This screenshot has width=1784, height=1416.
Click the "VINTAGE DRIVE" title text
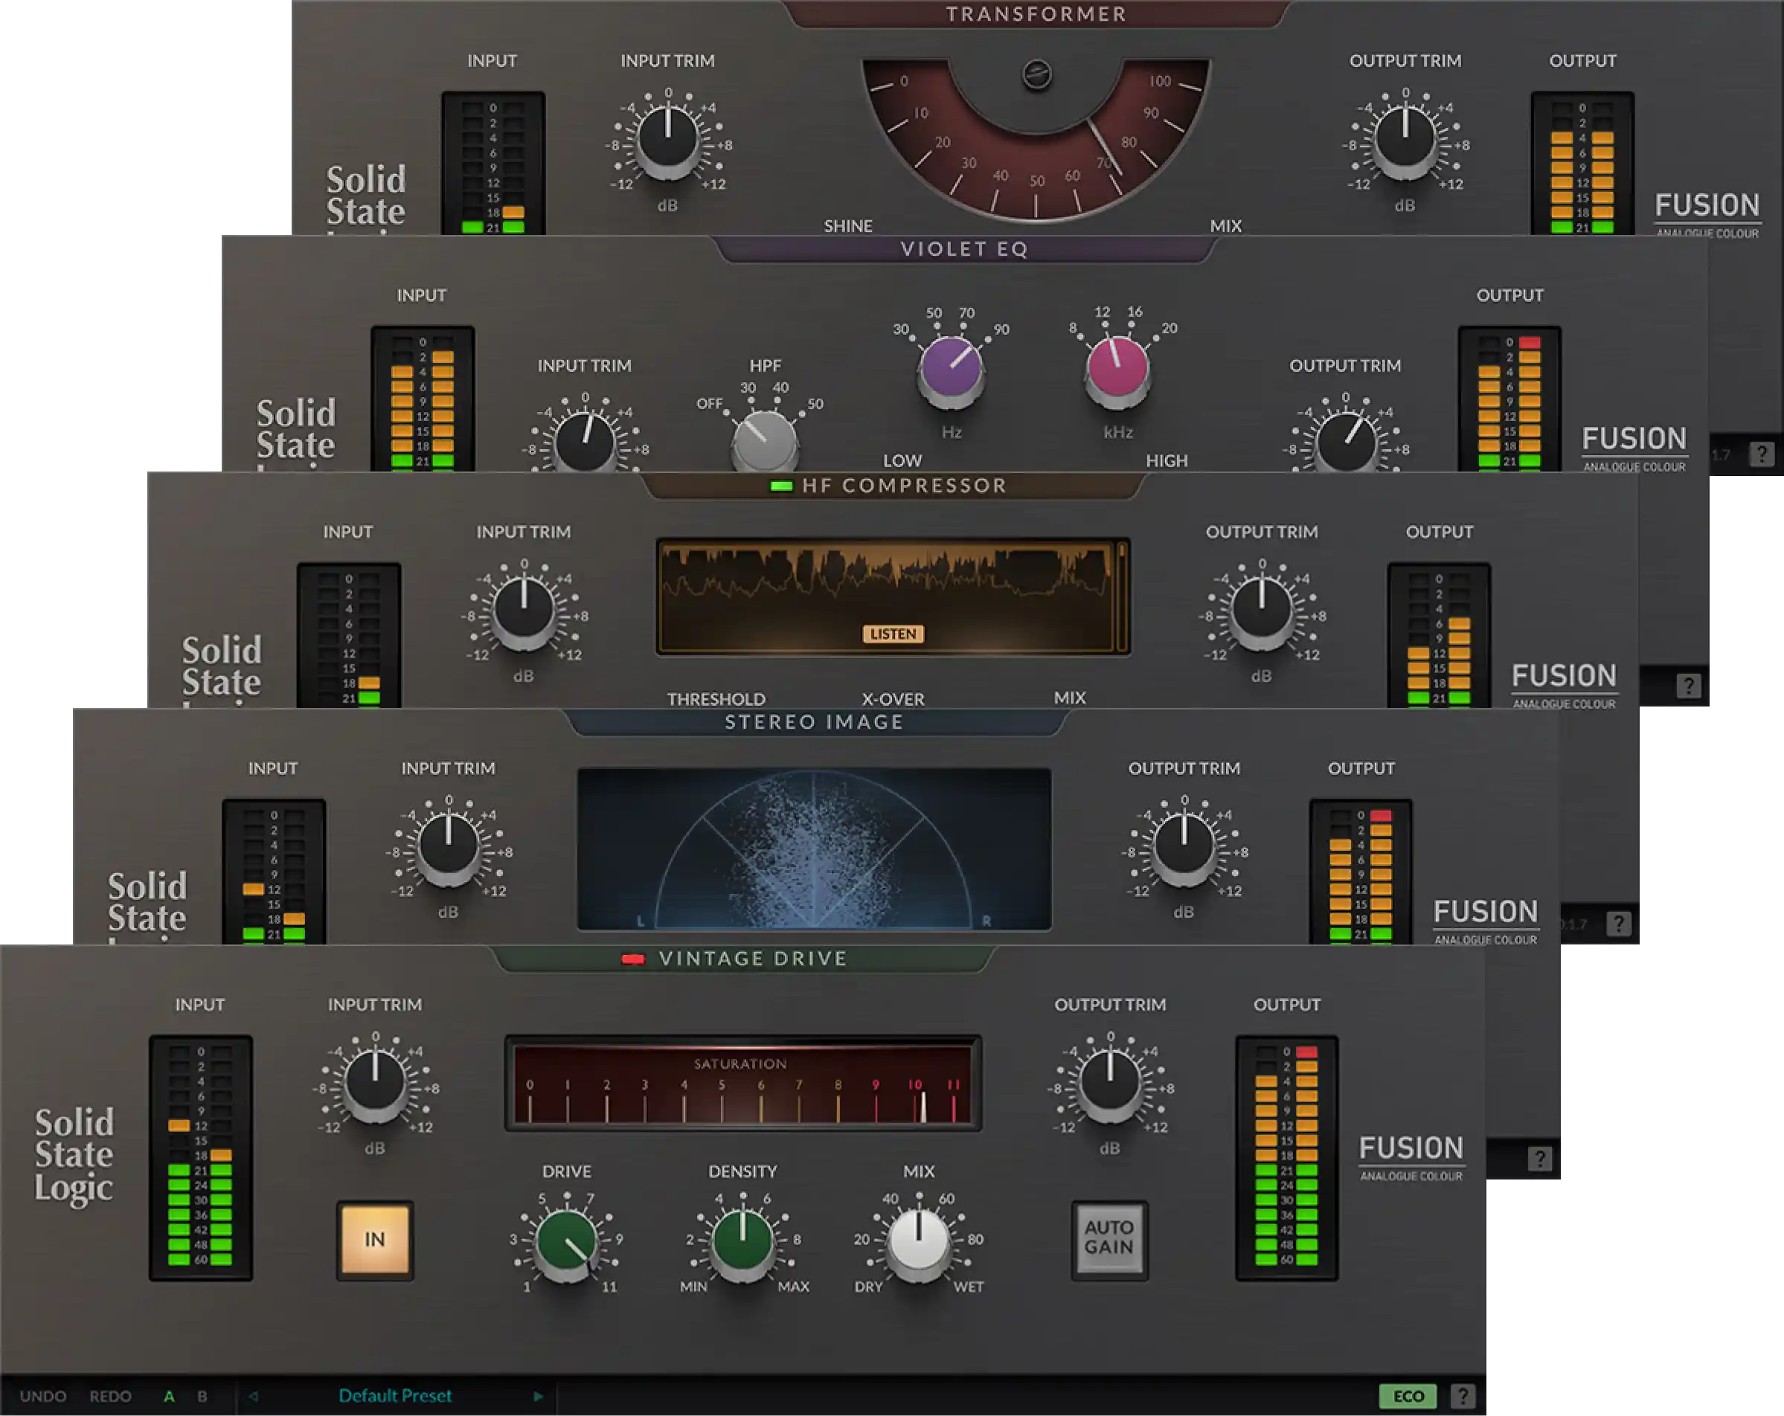[x=753, y=959]
